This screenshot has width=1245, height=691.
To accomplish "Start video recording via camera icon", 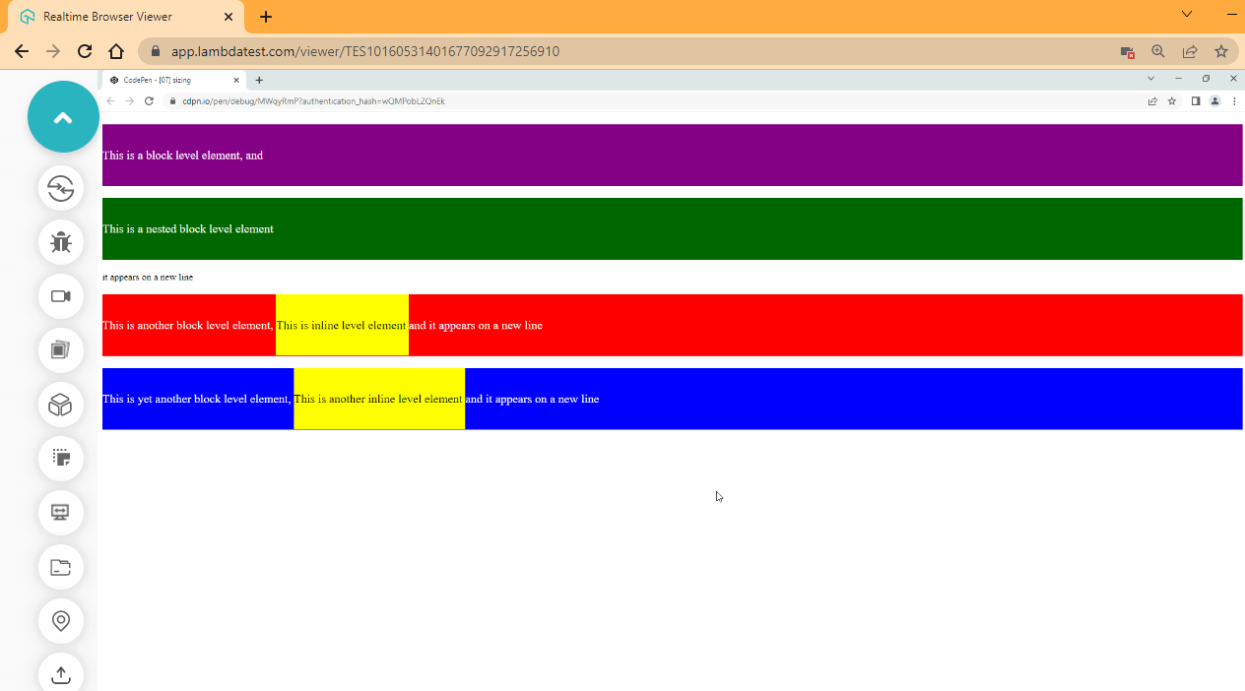I will coord(61,296).
